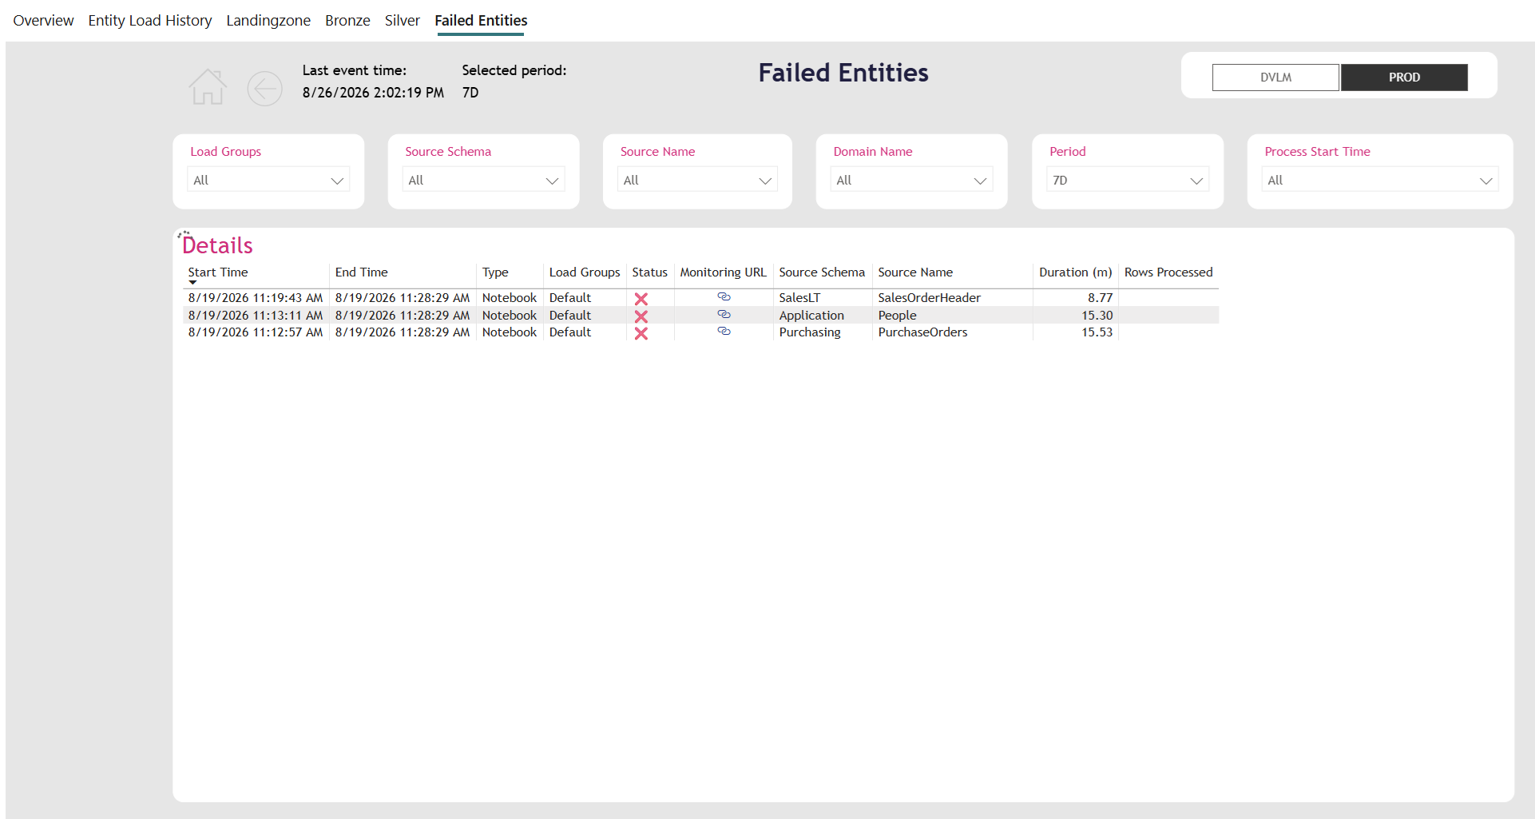Sort by Type column header

495,272
